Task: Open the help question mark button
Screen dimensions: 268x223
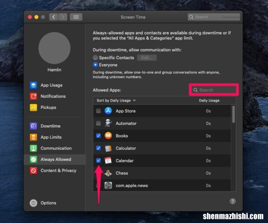Action: tap(232, 201)
